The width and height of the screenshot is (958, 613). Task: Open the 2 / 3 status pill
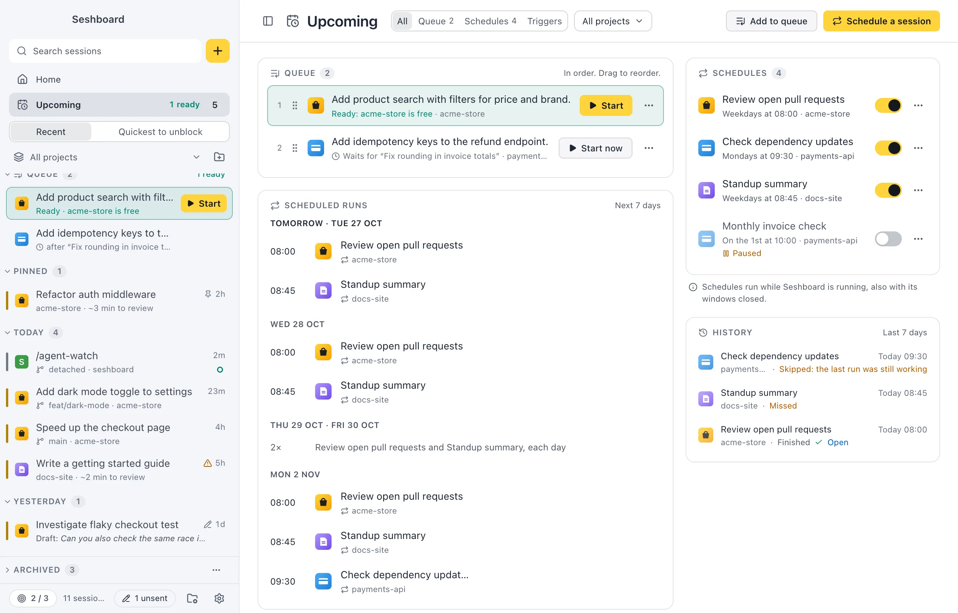pos(33,598)
